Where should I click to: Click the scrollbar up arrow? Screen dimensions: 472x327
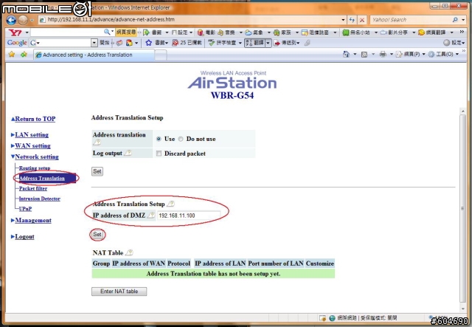[x=463, y=111]
